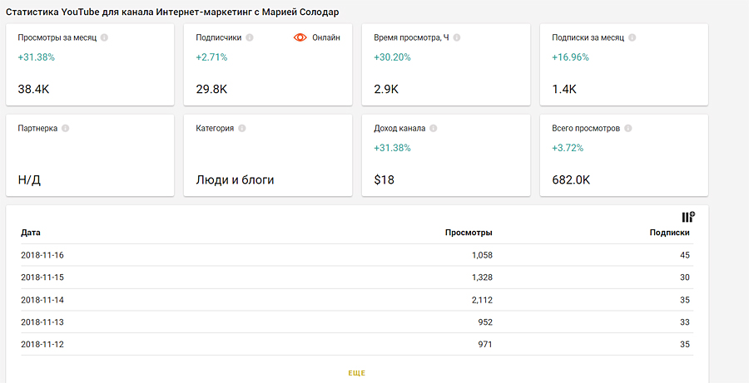
Task: Click the 38.4K monthly views value
Action: tap(33, 89)
